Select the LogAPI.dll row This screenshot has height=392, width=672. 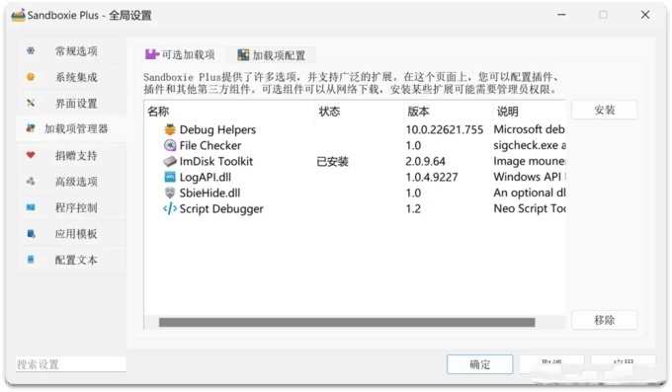tap(355, 177)
